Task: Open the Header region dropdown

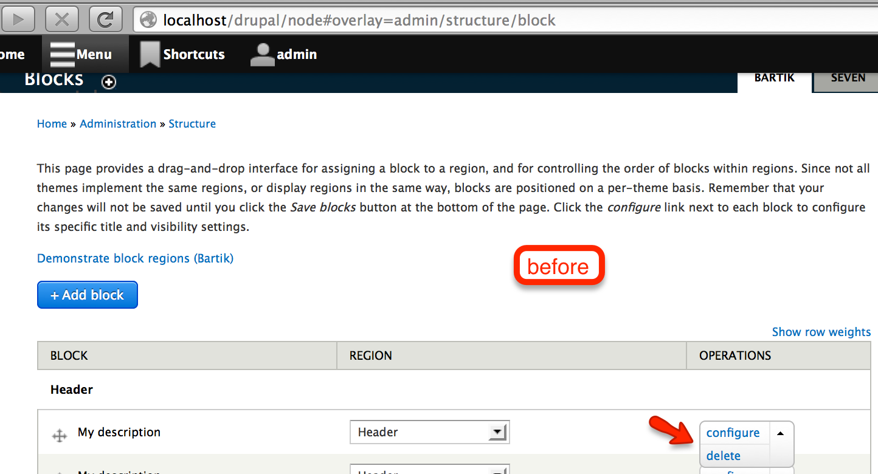Action: tap(429, 431)
